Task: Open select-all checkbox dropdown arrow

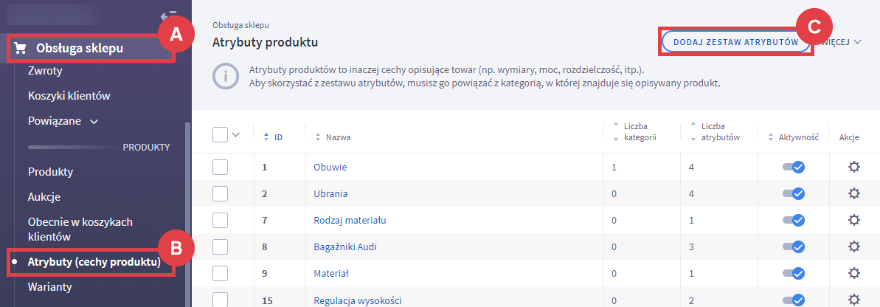Action: (x=236, y=134)
